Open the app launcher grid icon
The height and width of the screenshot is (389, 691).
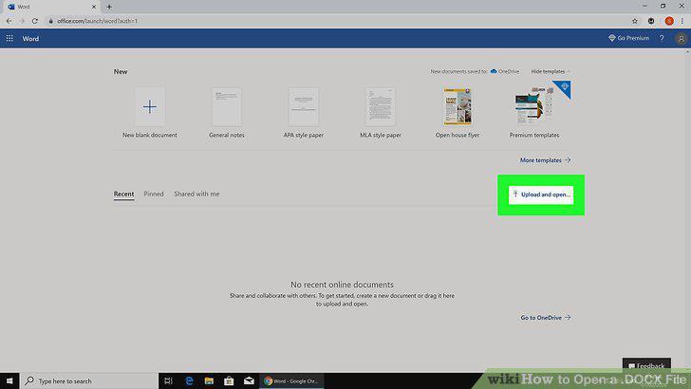[9, 38]
